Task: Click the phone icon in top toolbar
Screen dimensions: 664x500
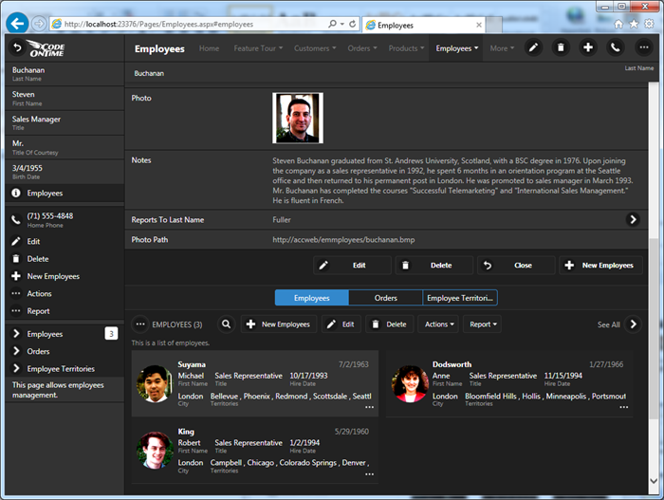Action: tap(616, 47)
